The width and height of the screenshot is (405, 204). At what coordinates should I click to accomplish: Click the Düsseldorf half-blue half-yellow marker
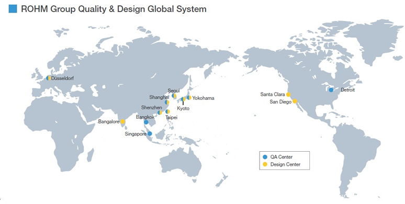(x=48, y=78)
